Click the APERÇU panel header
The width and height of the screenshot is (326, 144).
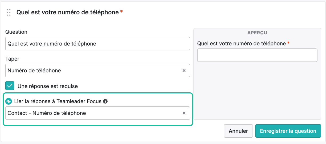tap(257, 33)
